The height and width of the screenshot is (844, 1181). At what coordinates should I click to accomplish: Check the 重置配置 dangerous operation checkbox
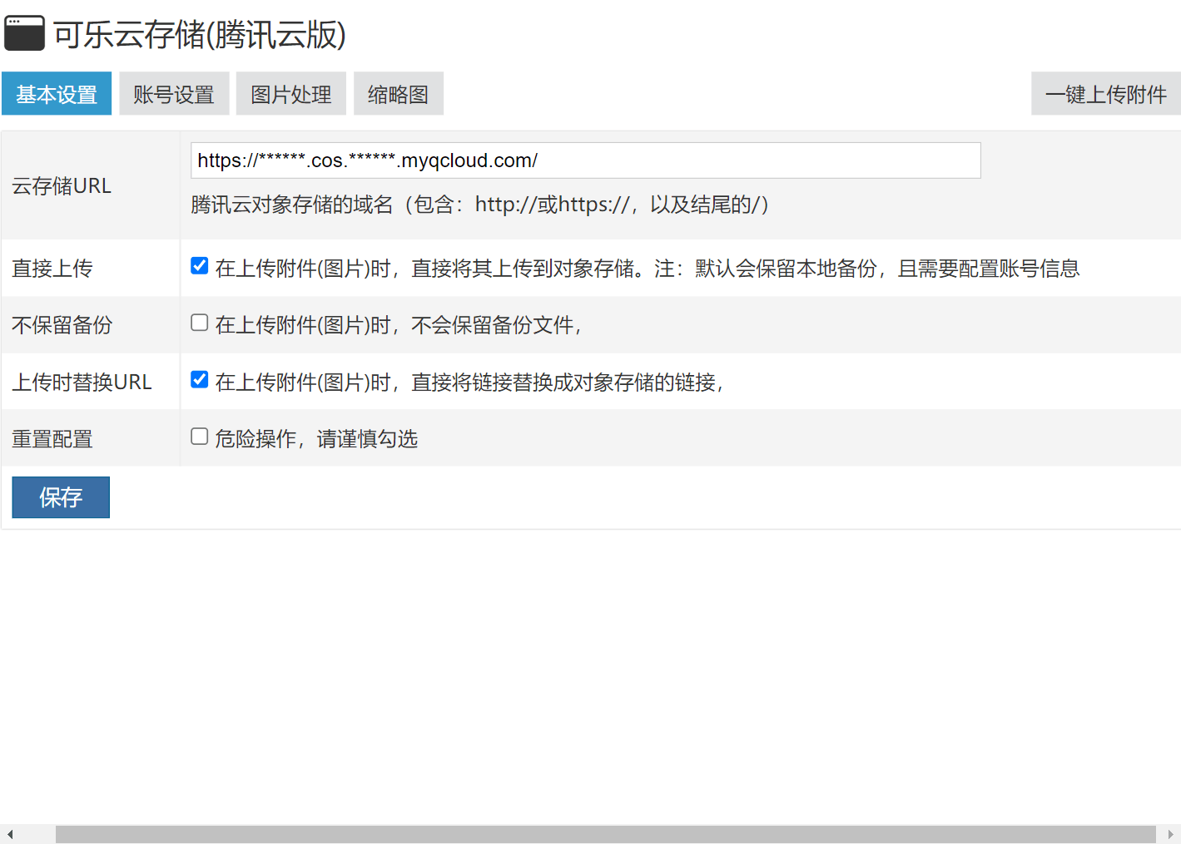click(200, 437)
